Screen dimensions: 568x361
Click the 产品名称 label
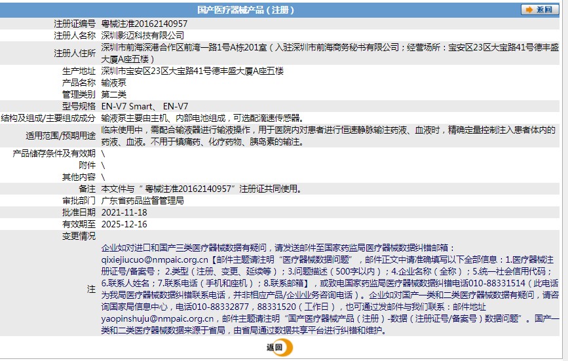point(79,83)
